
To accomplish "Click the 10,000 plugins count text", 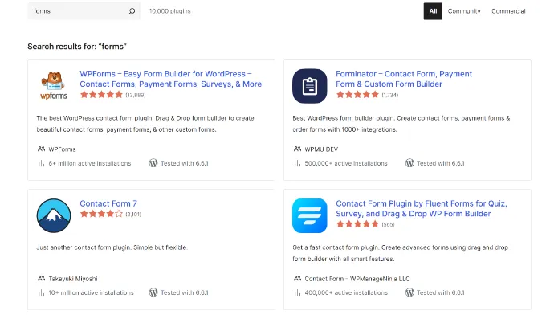I will [170, 11].
